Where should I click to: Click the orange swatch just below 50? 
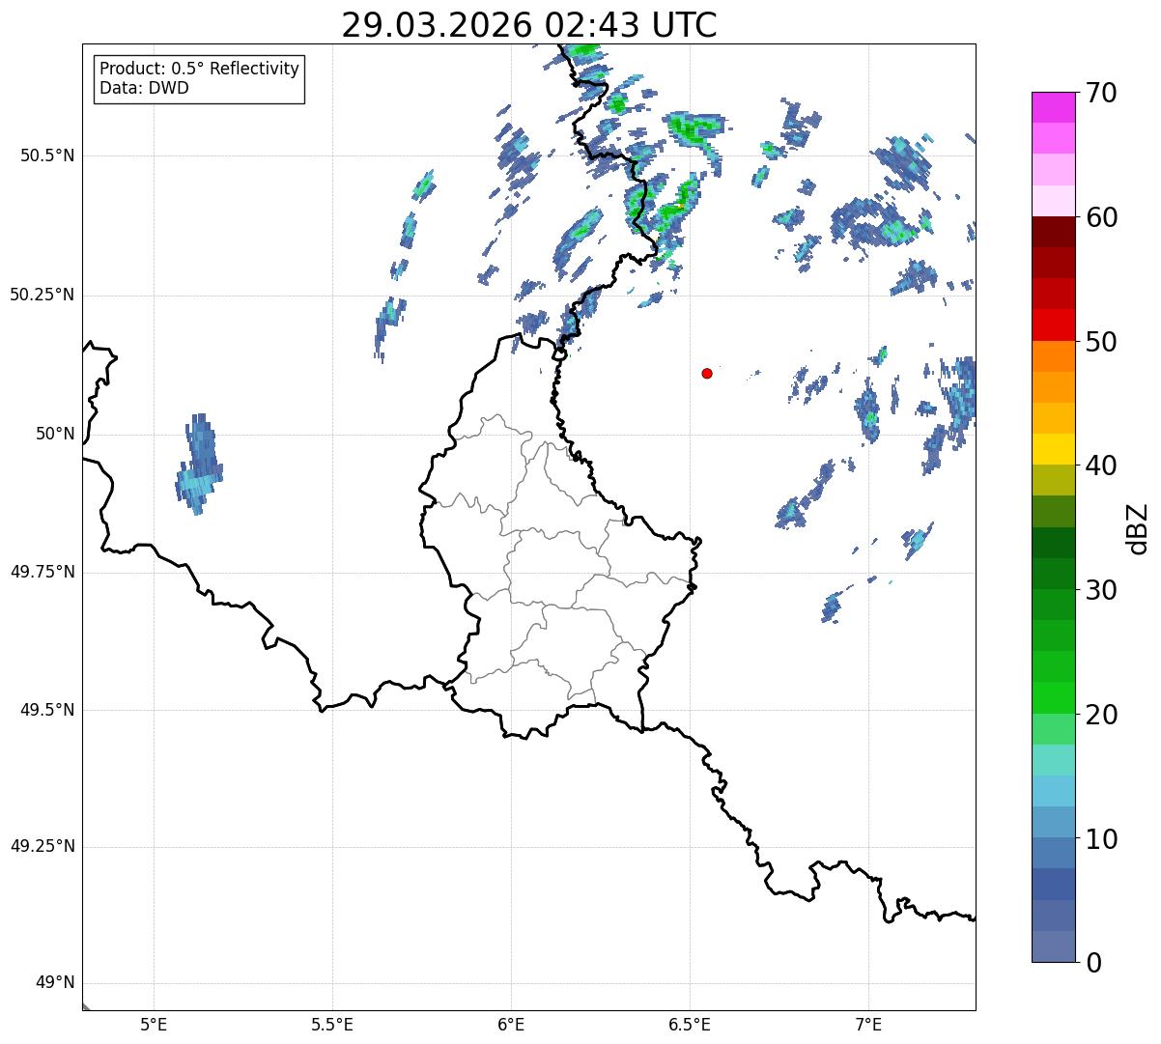coord(1054,356)
